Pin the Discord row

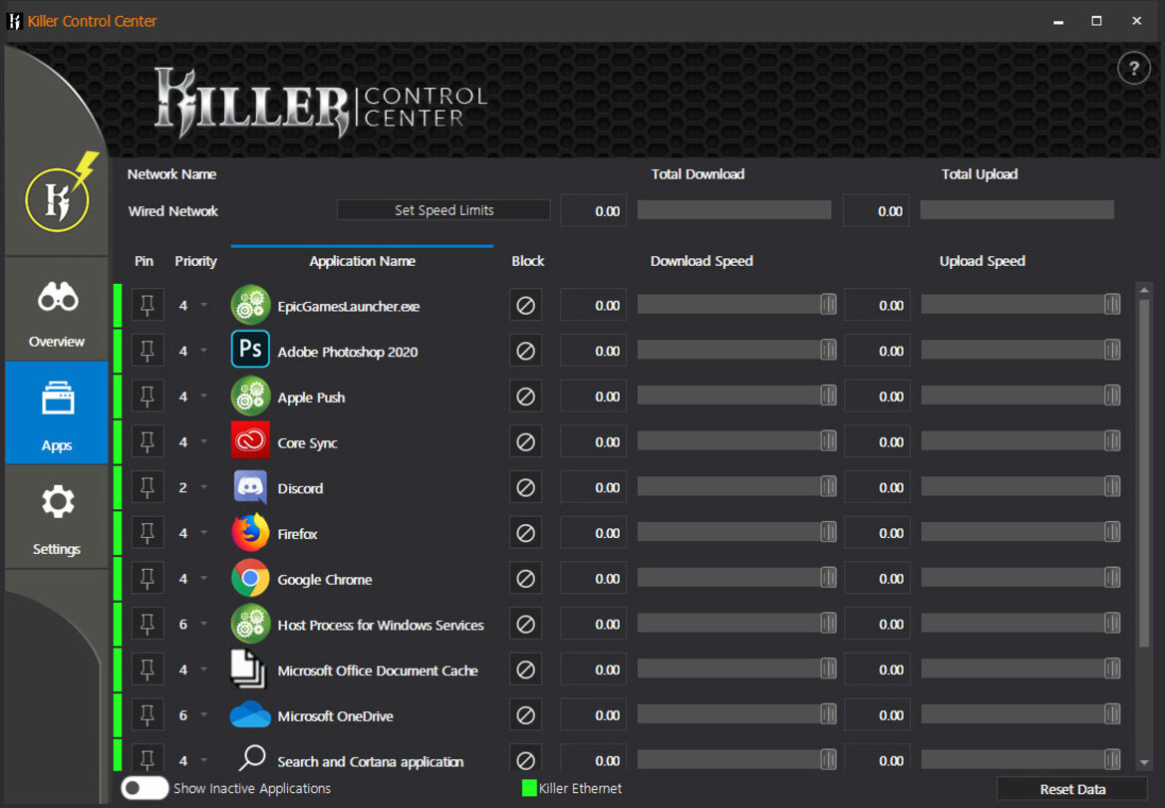tap(147, 487)
